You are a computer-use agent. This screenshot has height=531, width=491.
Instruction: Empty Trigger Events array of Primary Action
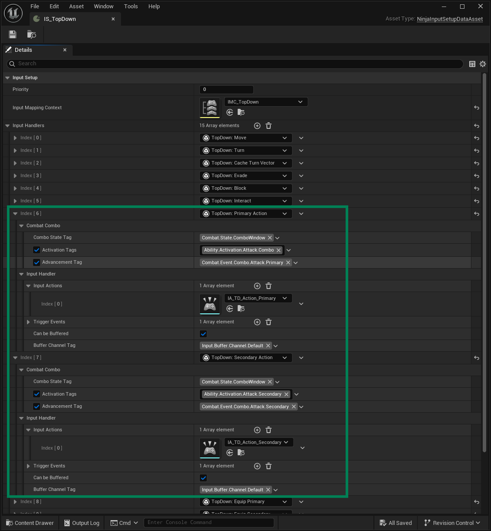click(269, 322)
